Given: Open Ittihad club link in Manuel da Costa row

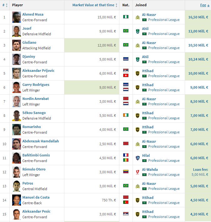Looking at the screenshot, I should [x=148, y=198].
